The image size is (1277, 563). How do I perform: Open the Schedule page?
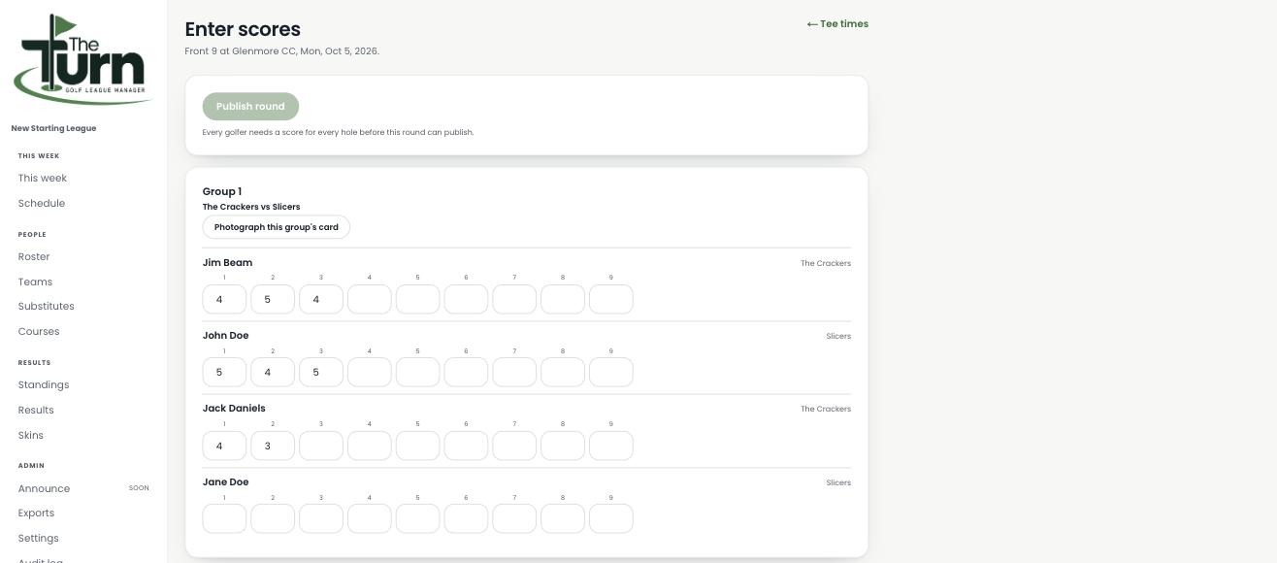[42, 203]
